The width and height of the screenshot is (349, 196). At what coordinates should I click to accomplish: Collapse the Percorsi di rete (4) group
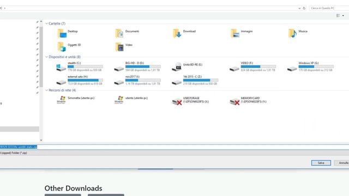(x=46, y=90)
